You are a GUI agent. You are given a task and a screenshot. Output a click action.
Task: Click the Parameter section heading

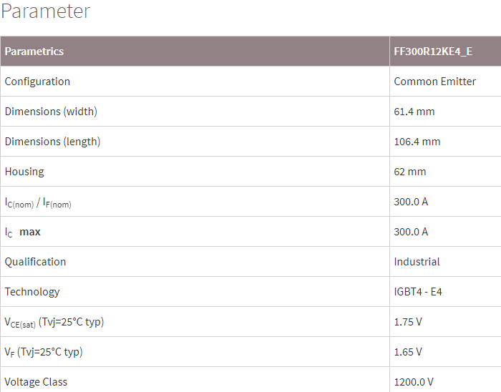point(45,11)
